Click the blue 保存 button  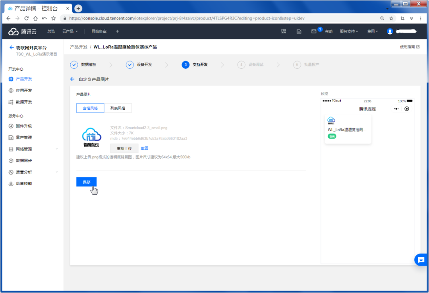87,182
